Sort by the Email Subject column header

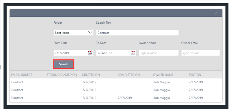click(x=21, y=75)
